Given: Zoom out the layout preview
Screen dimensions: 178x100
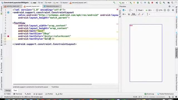Looking at the screenshot, I should 157,10.
